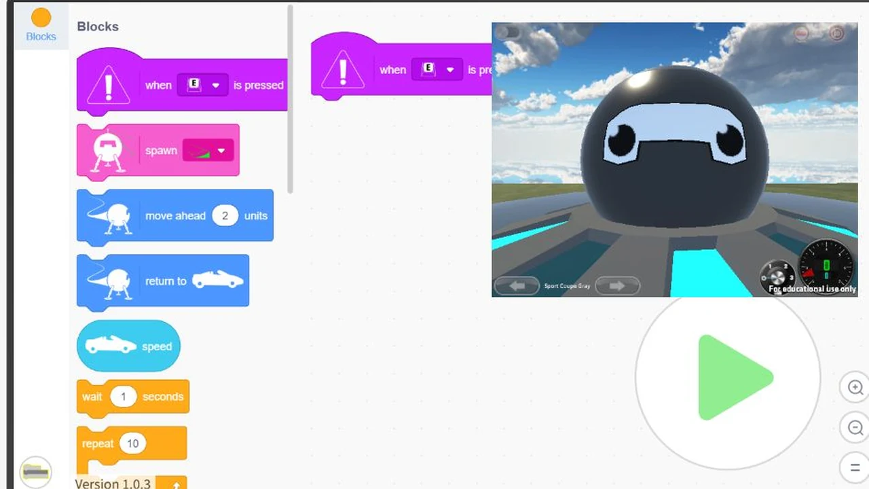Viewport: 869px width, 489px height.
Task: Click the 'wait' label on the orange block
Action: pos(92,397)
